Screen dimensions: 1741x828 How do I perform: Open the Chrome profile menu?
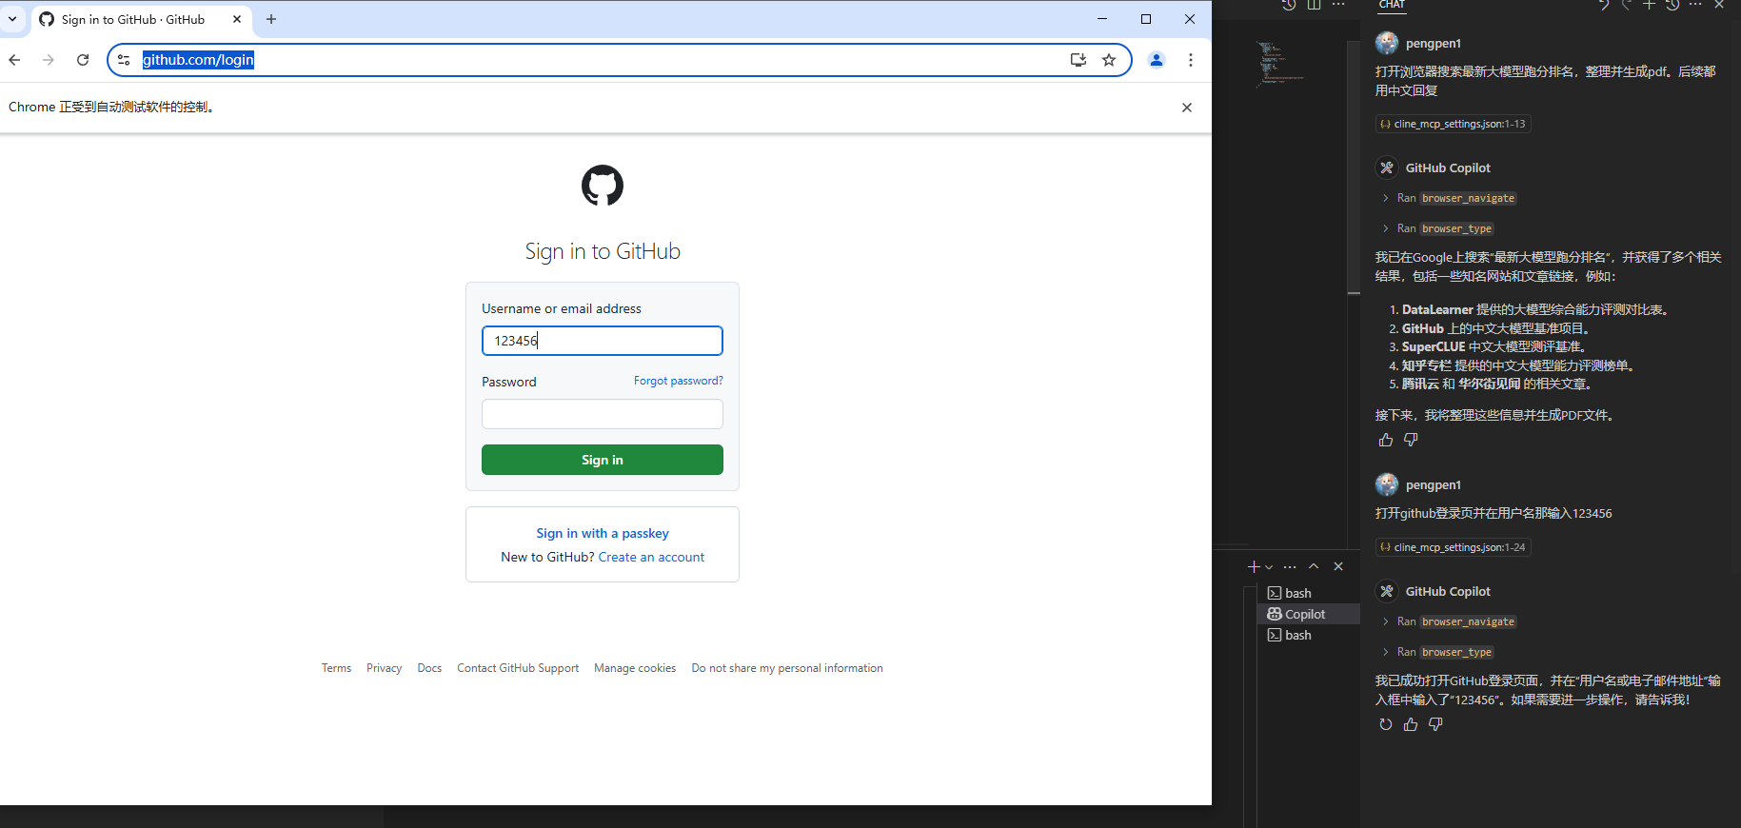coord(1157,60)
